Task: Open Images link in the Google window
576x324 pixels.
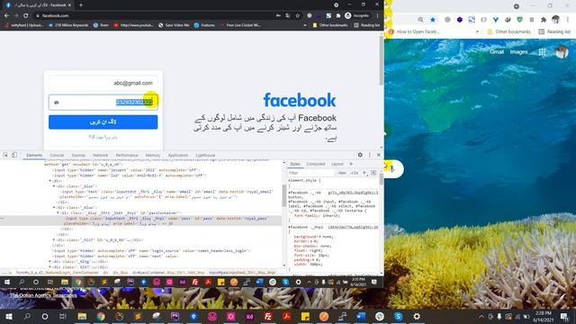Action: (518, 52)
